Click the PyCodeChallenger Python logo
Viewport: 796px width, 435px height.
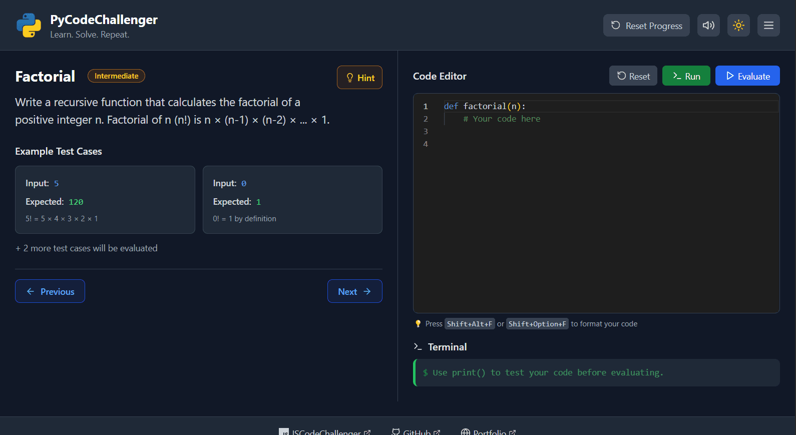coord(29,26)
